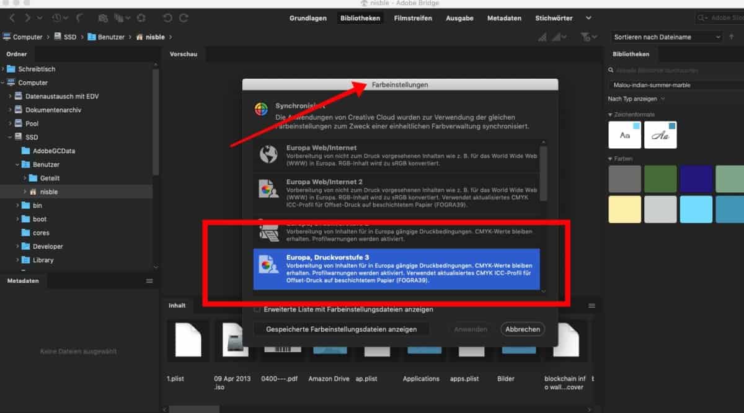
Task: Select the Europa Web/Internet globe icon
Action: [268, 154]
